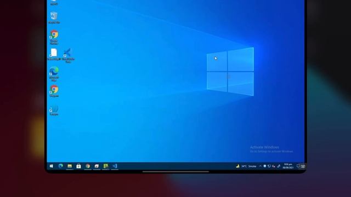Select the bottom blue desktop shortcut
Image resolution: width=351 pixels, height=197 pixels.
pos(54,111)
